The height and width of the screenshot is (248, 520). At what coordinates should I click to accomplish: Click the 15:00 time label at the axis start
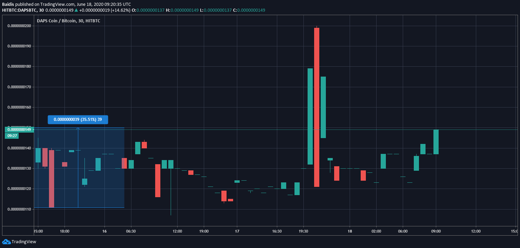click(38, 232)
